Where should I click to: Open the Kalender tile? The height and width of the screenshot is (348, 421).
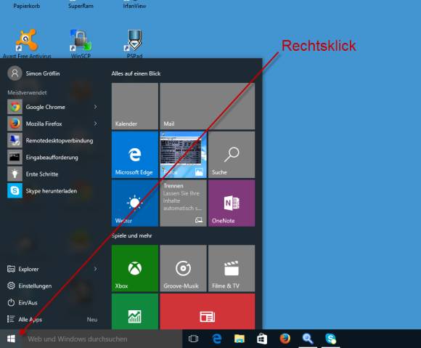pos(135,106)
